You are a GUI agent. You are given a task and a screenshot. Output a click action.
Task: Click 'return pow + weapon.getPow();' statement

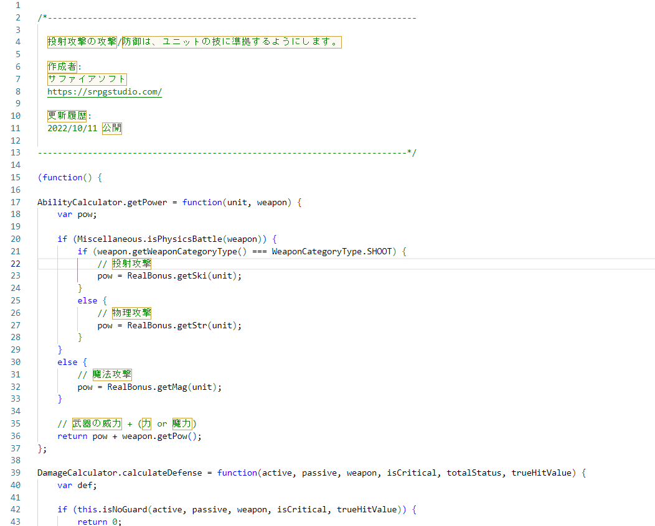pyautogui.click(x=130, y=436)
